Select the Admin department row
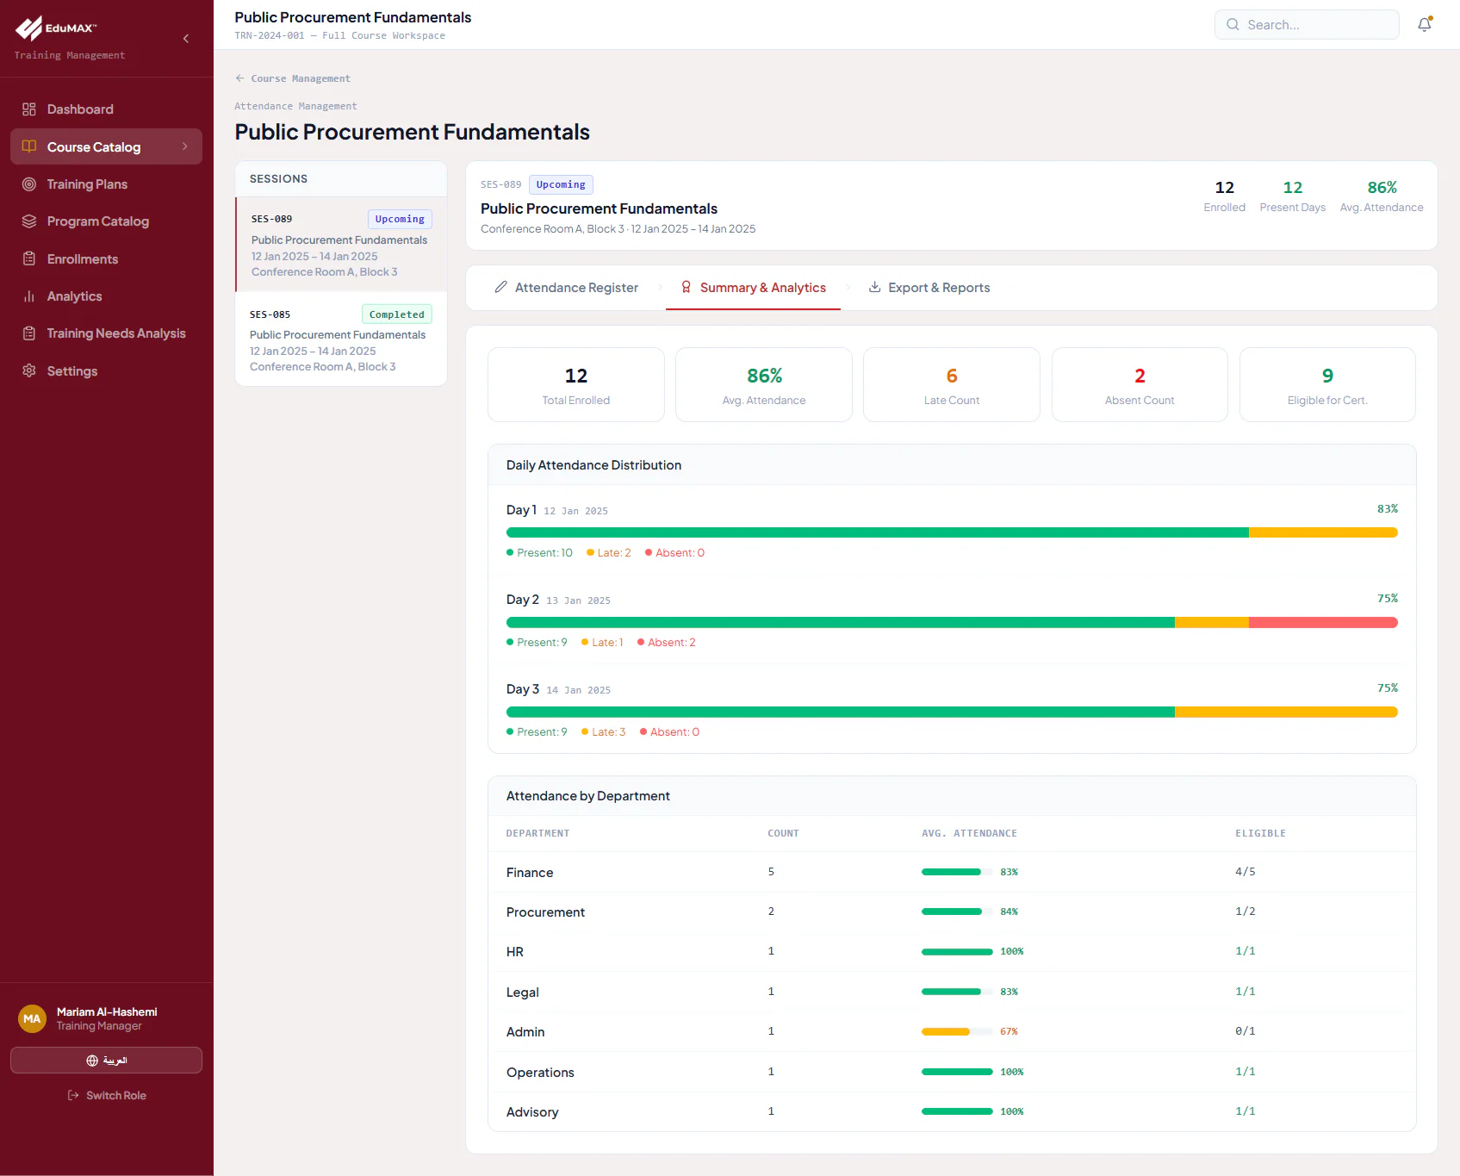The width and height of the screenshot is (1460, 1176). [952, 1031]
